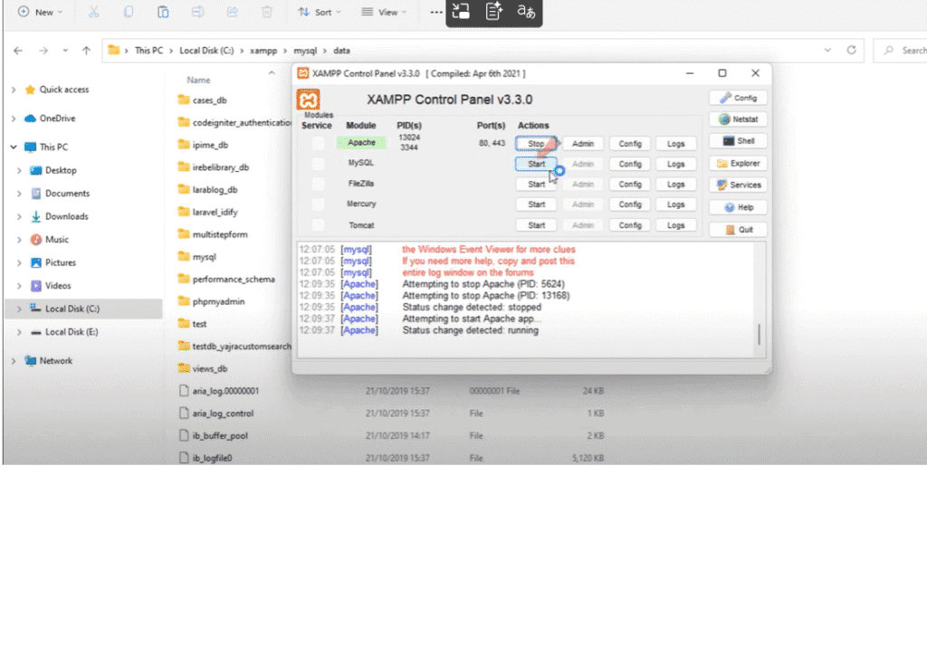Stop the Apache module
927x656 pixels.
(536, 144)
